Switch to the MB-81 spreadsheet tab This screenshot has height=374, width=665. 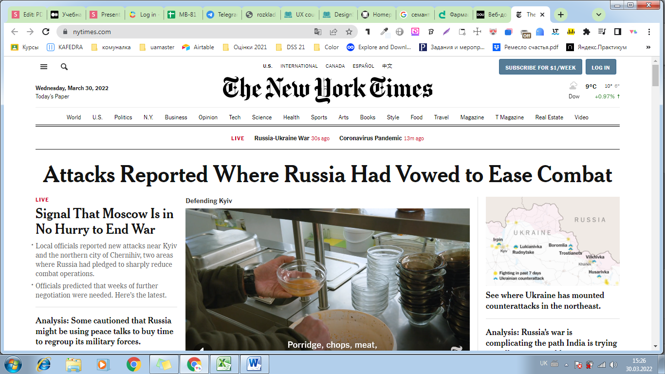click(x=183, y=15)
